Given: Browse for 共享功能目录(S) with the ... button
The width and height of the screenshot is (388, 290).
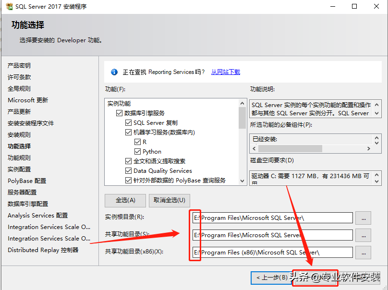Looking at the screenshot, I should [x=363, y=235].
